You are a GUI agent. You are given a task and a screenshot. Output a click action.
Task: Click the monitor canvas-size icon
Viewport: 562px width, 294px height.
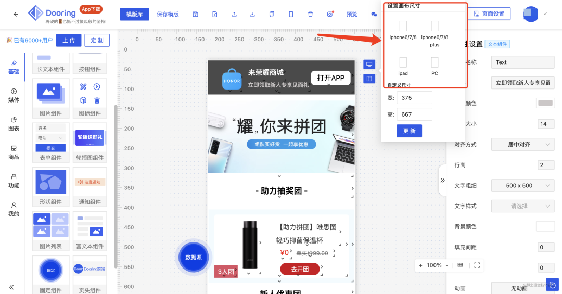[369, 65]
